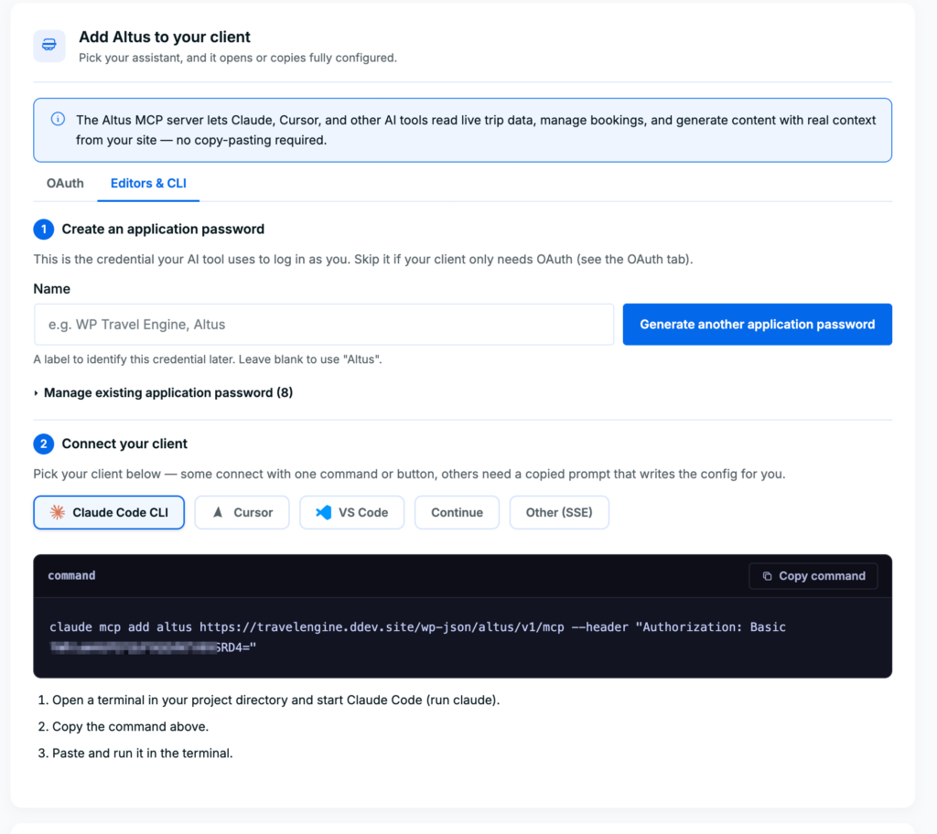Choose the Other (SSE) client option

(x=559, y=512)
